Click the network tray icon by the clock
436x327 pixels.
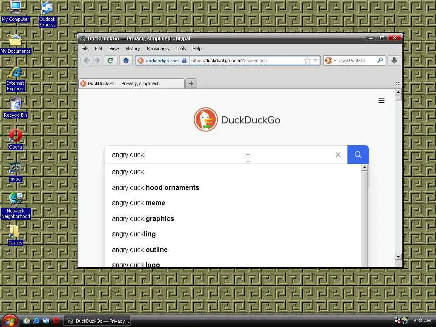397,320
